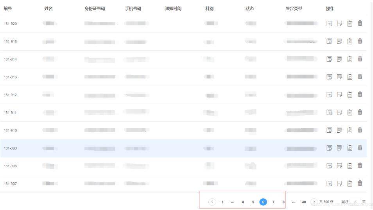Screen dimensions: 373x210
Task: Edit record 181-920 with the pencil icon
Action: point(339,23)
